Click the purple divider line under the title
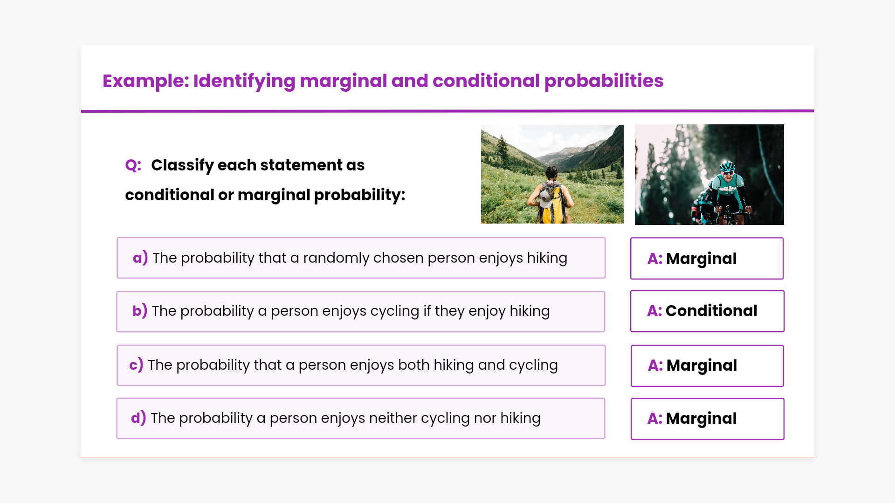Image resolution: width=895 pixels, height=503 pixels. click(447, 111)
